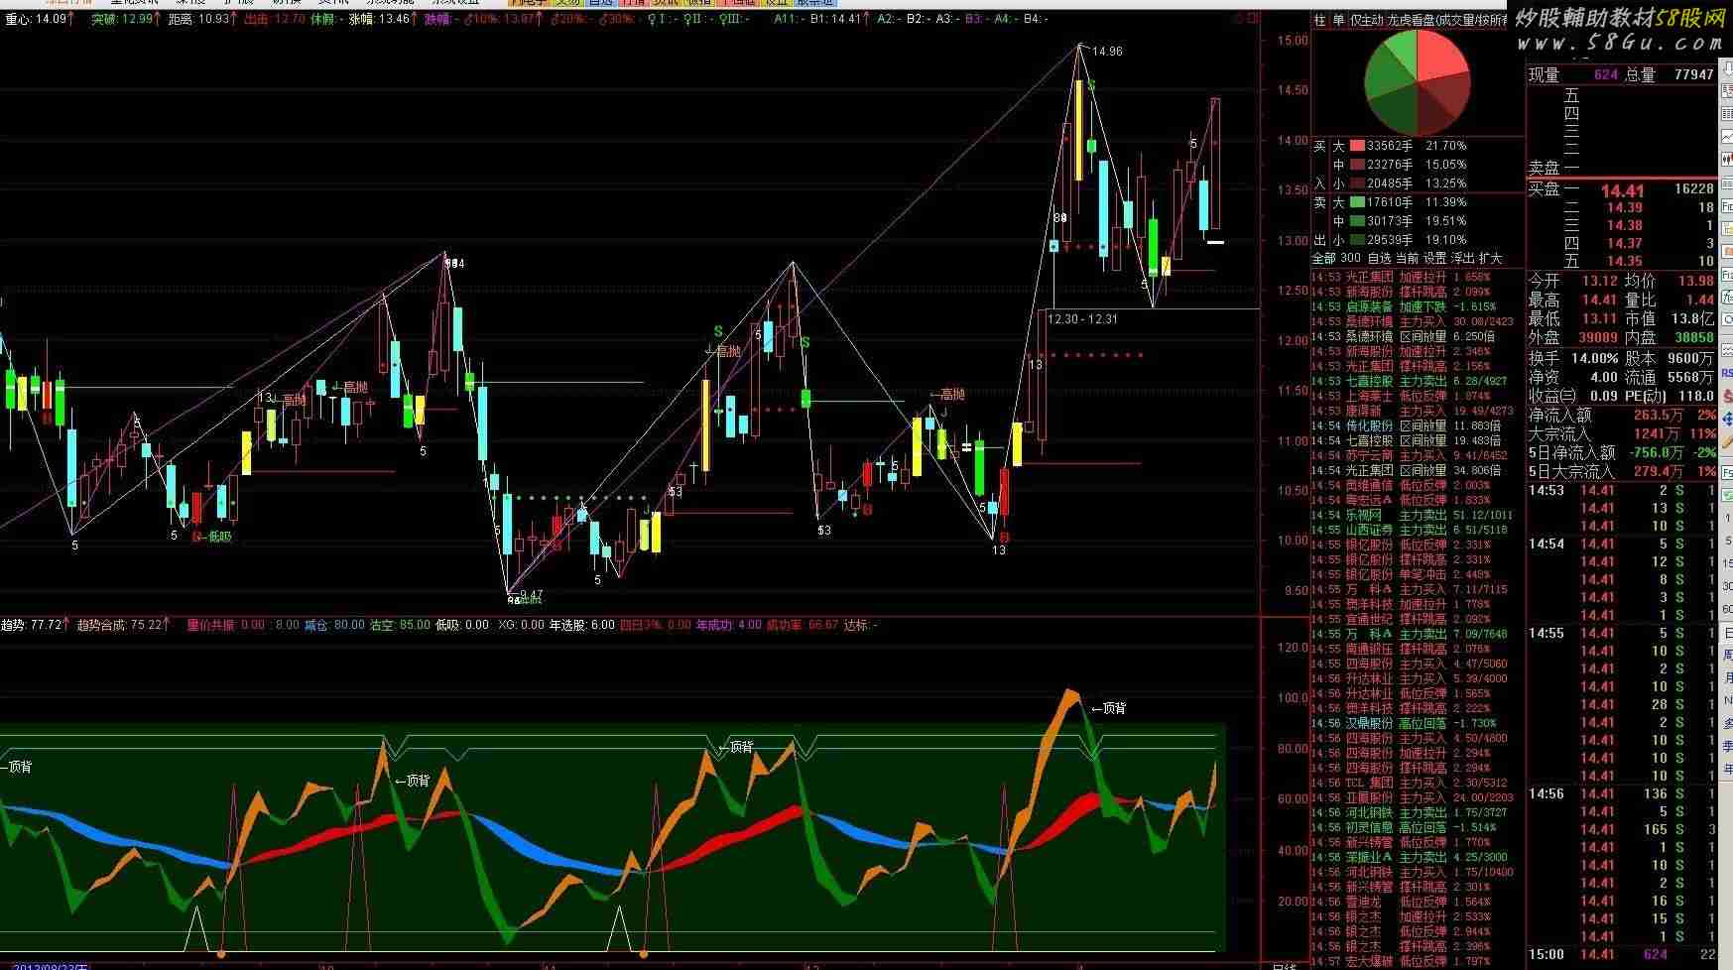
Task: Click the PE(动) 118.0 value
Action: pyautogui.click(x=1696, y=396)
